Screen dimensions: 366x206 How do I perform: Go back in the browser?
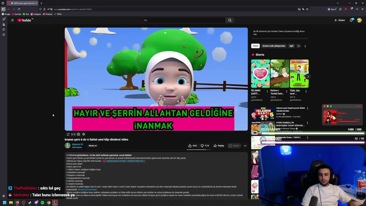9,9
